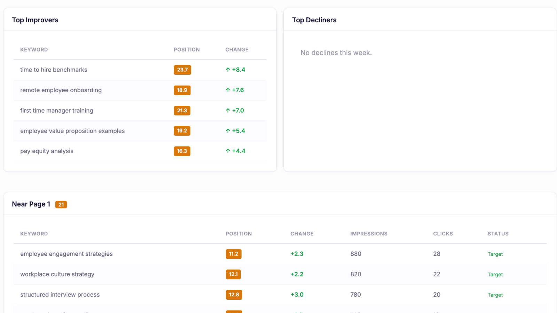Click the 820 impressions value

pyautogui.click(x=356, y=274)
